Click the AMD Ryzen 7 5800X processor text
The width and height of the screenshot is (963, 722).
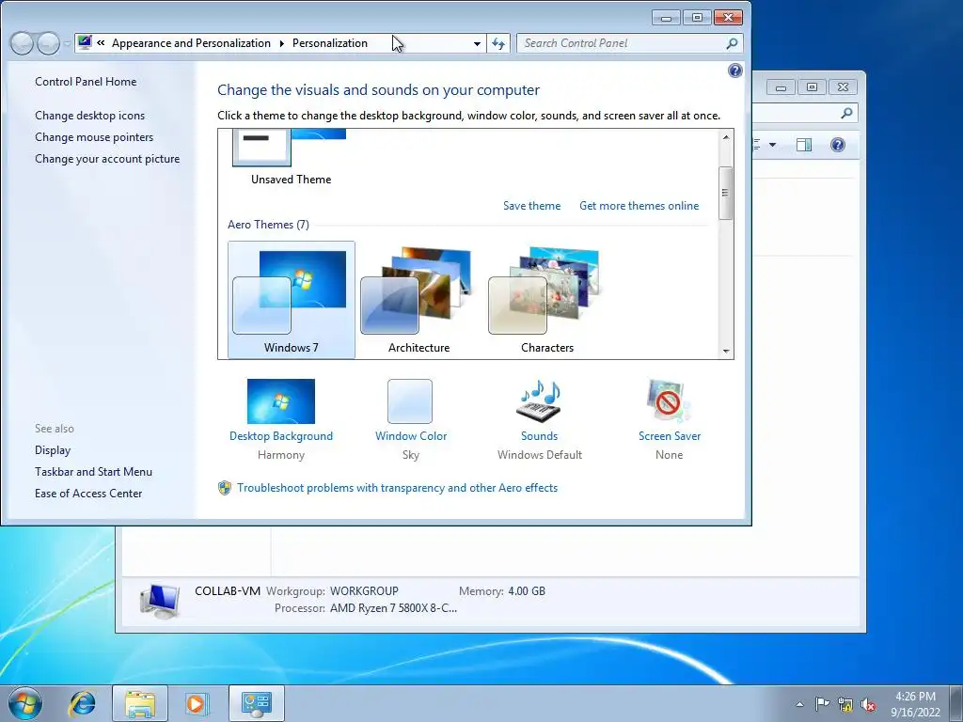tap(393, 608)
